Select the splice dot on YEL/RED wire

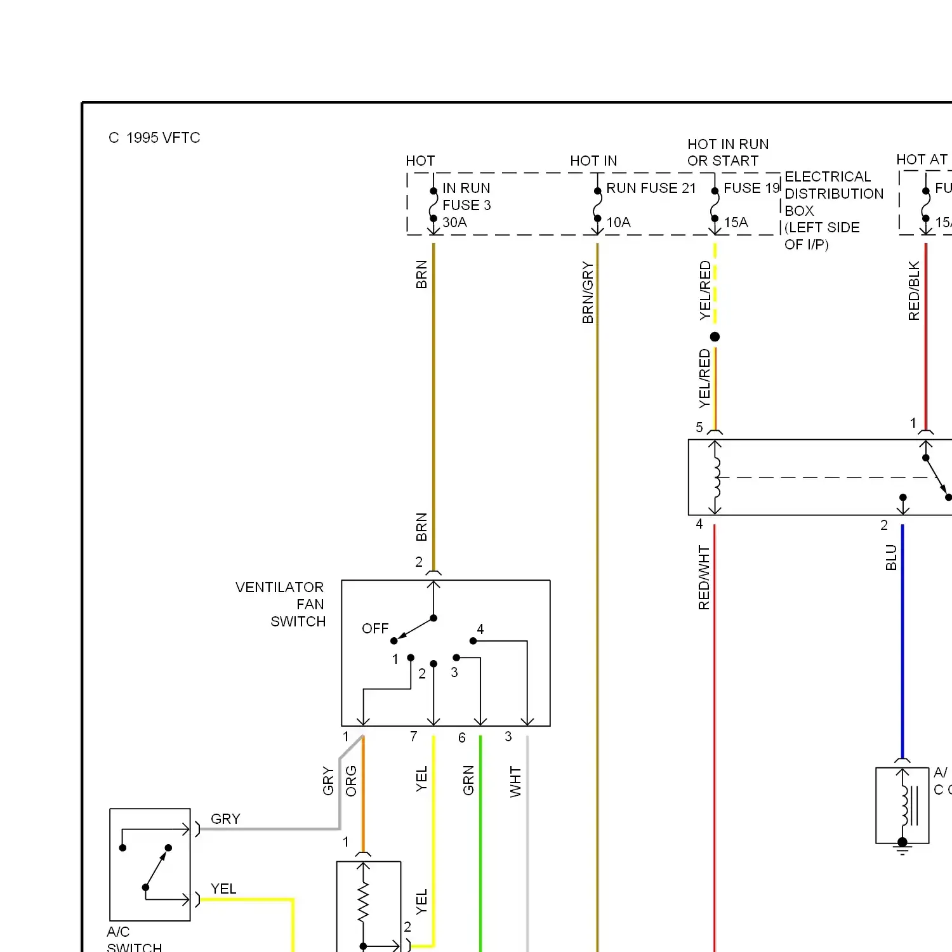click(x=715, y=337)
